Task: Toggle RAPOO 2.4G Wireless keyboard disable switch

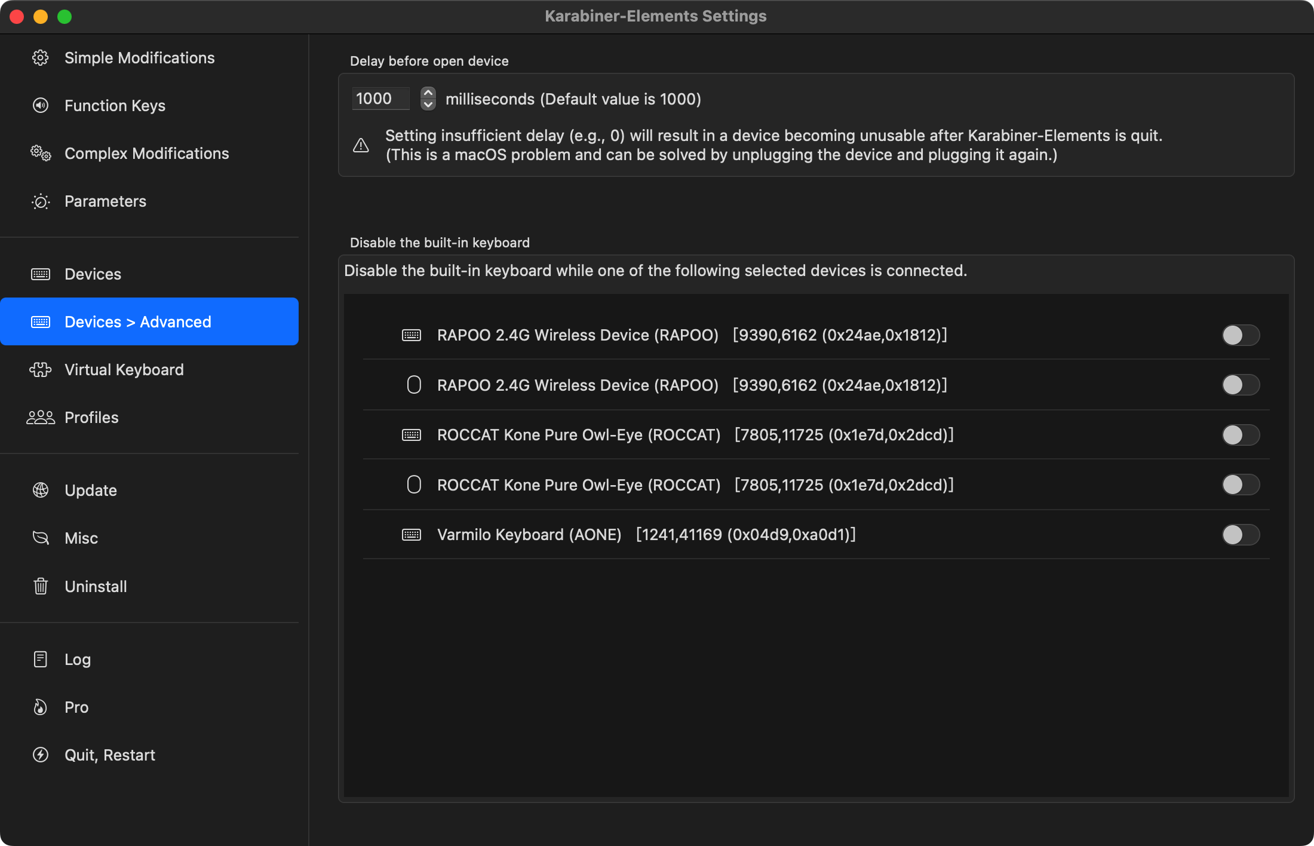Action: click(x=1241, y=335)
